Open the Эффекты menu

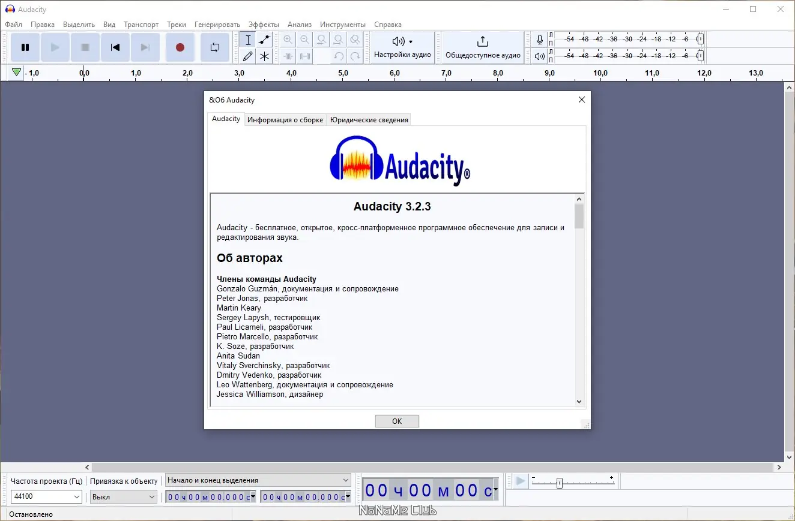(x=264, y=25)
